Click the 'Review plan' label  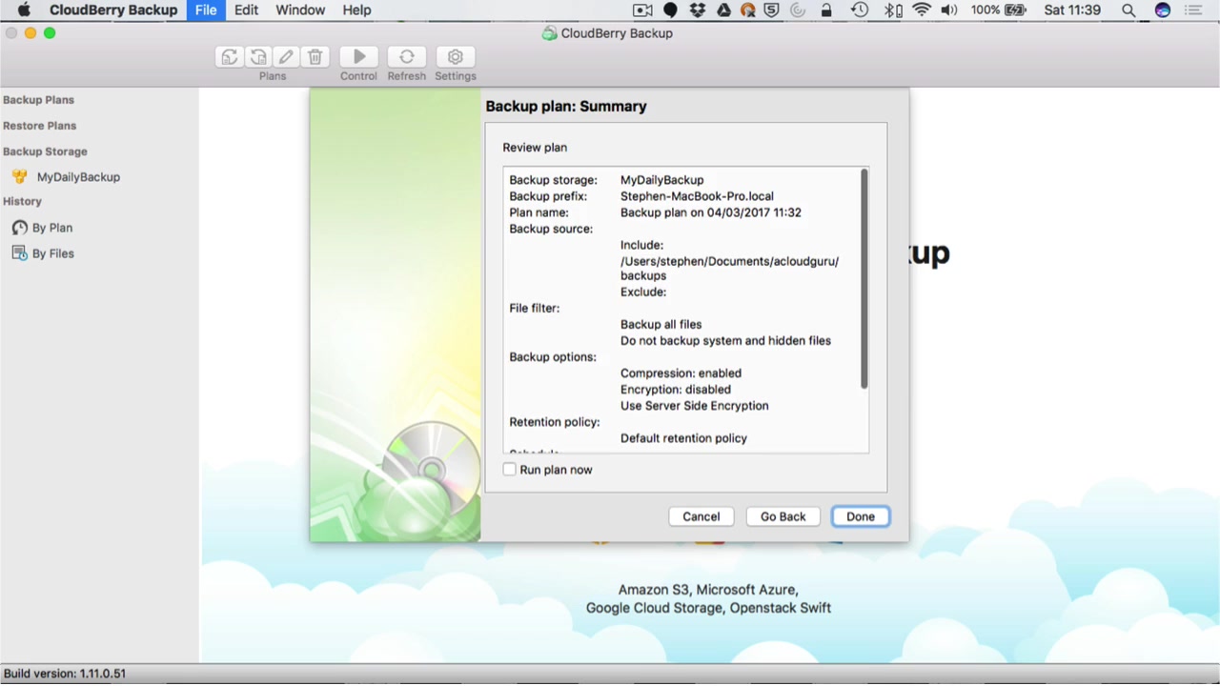click(x=535, y=148)
